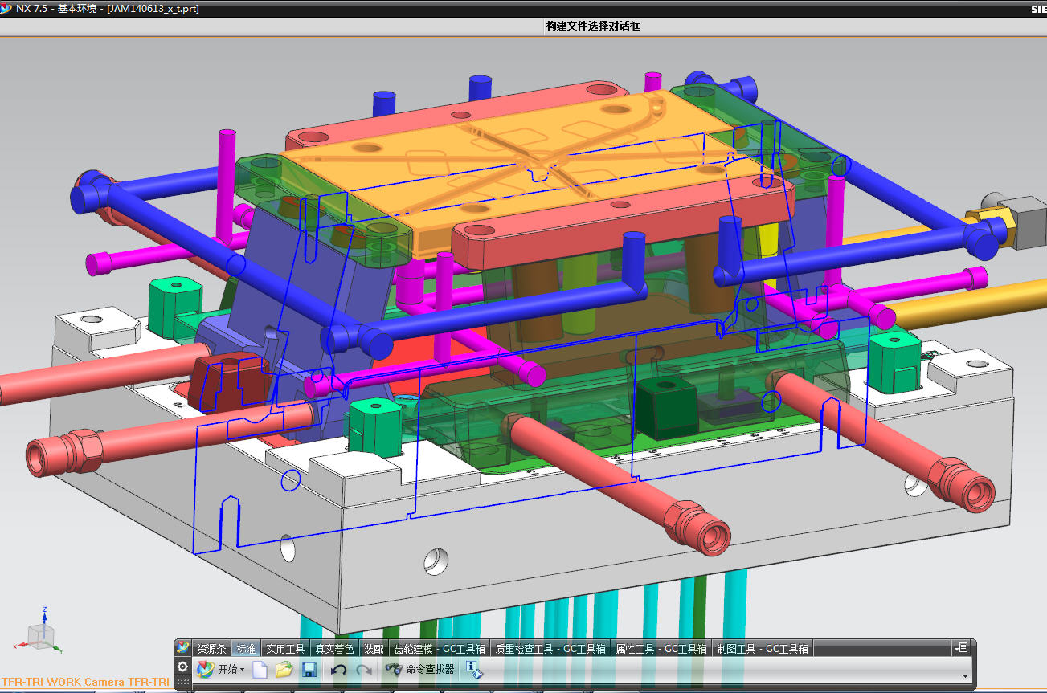Open the 真实着色 tab
The height and width of the screenshot is (693, 1047).
point(334,649)
